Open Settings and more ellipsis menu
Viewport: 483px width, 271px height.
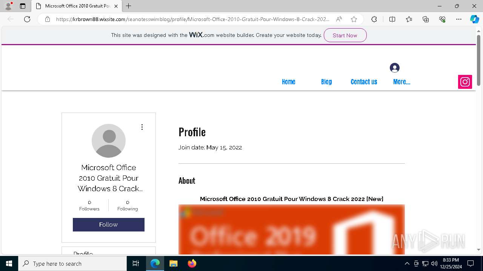pos(459,19)
